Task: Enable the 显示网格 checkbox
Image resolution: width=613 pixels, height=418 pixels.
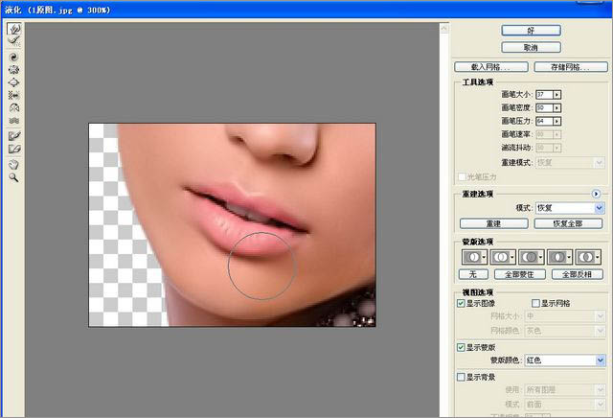Action: [535, 303]
